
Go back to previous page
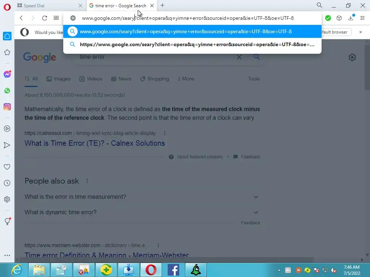[x=21, y=18]
